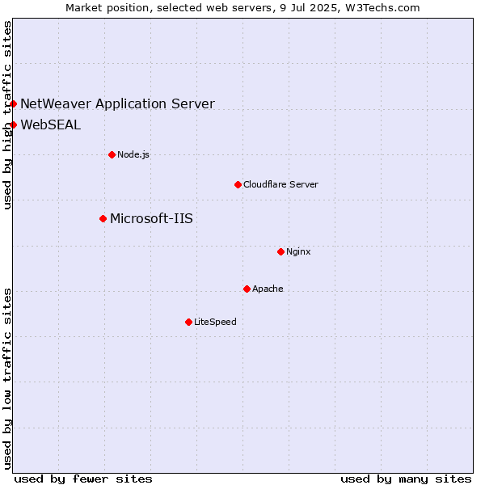Click the chart title 'Market position, selected web servers'

pyautogui.click(x=170, y=8)
